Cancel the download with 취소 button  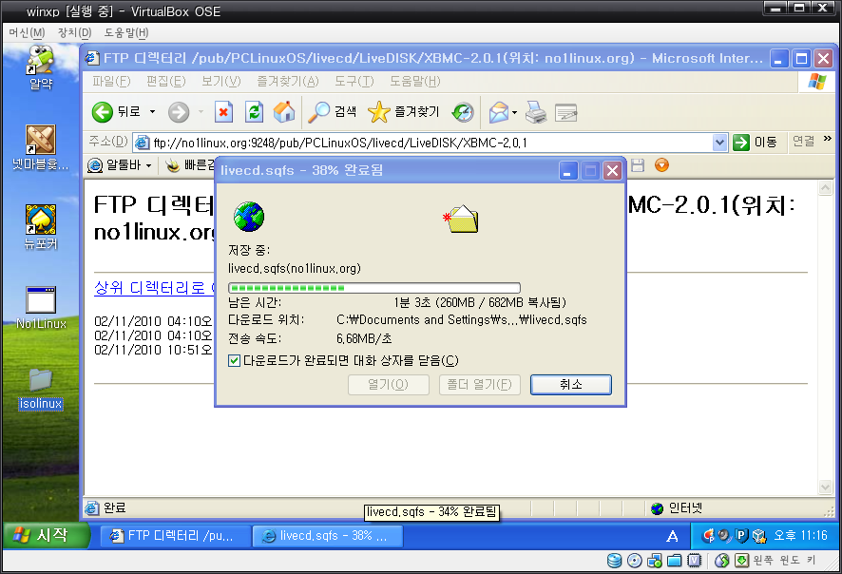pyautogui.click(x=571, y=385)
